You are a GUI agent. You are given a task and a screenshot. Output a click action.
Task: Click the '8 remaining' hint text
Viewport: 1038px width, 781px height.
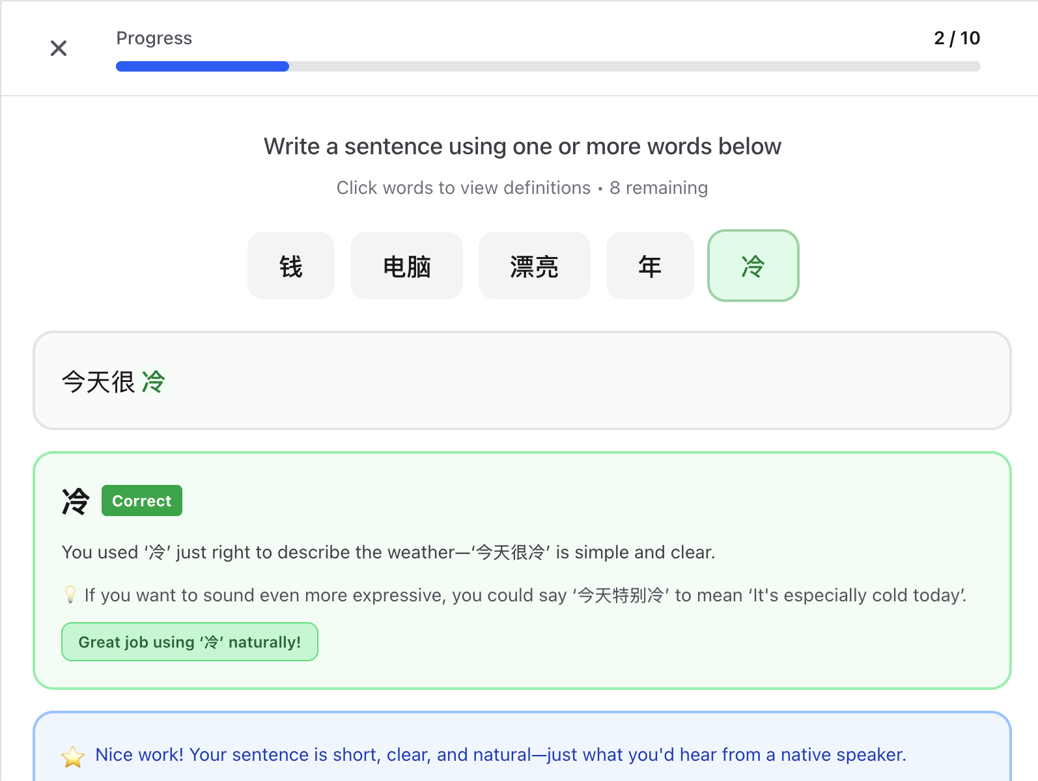[x=658, y=188]
